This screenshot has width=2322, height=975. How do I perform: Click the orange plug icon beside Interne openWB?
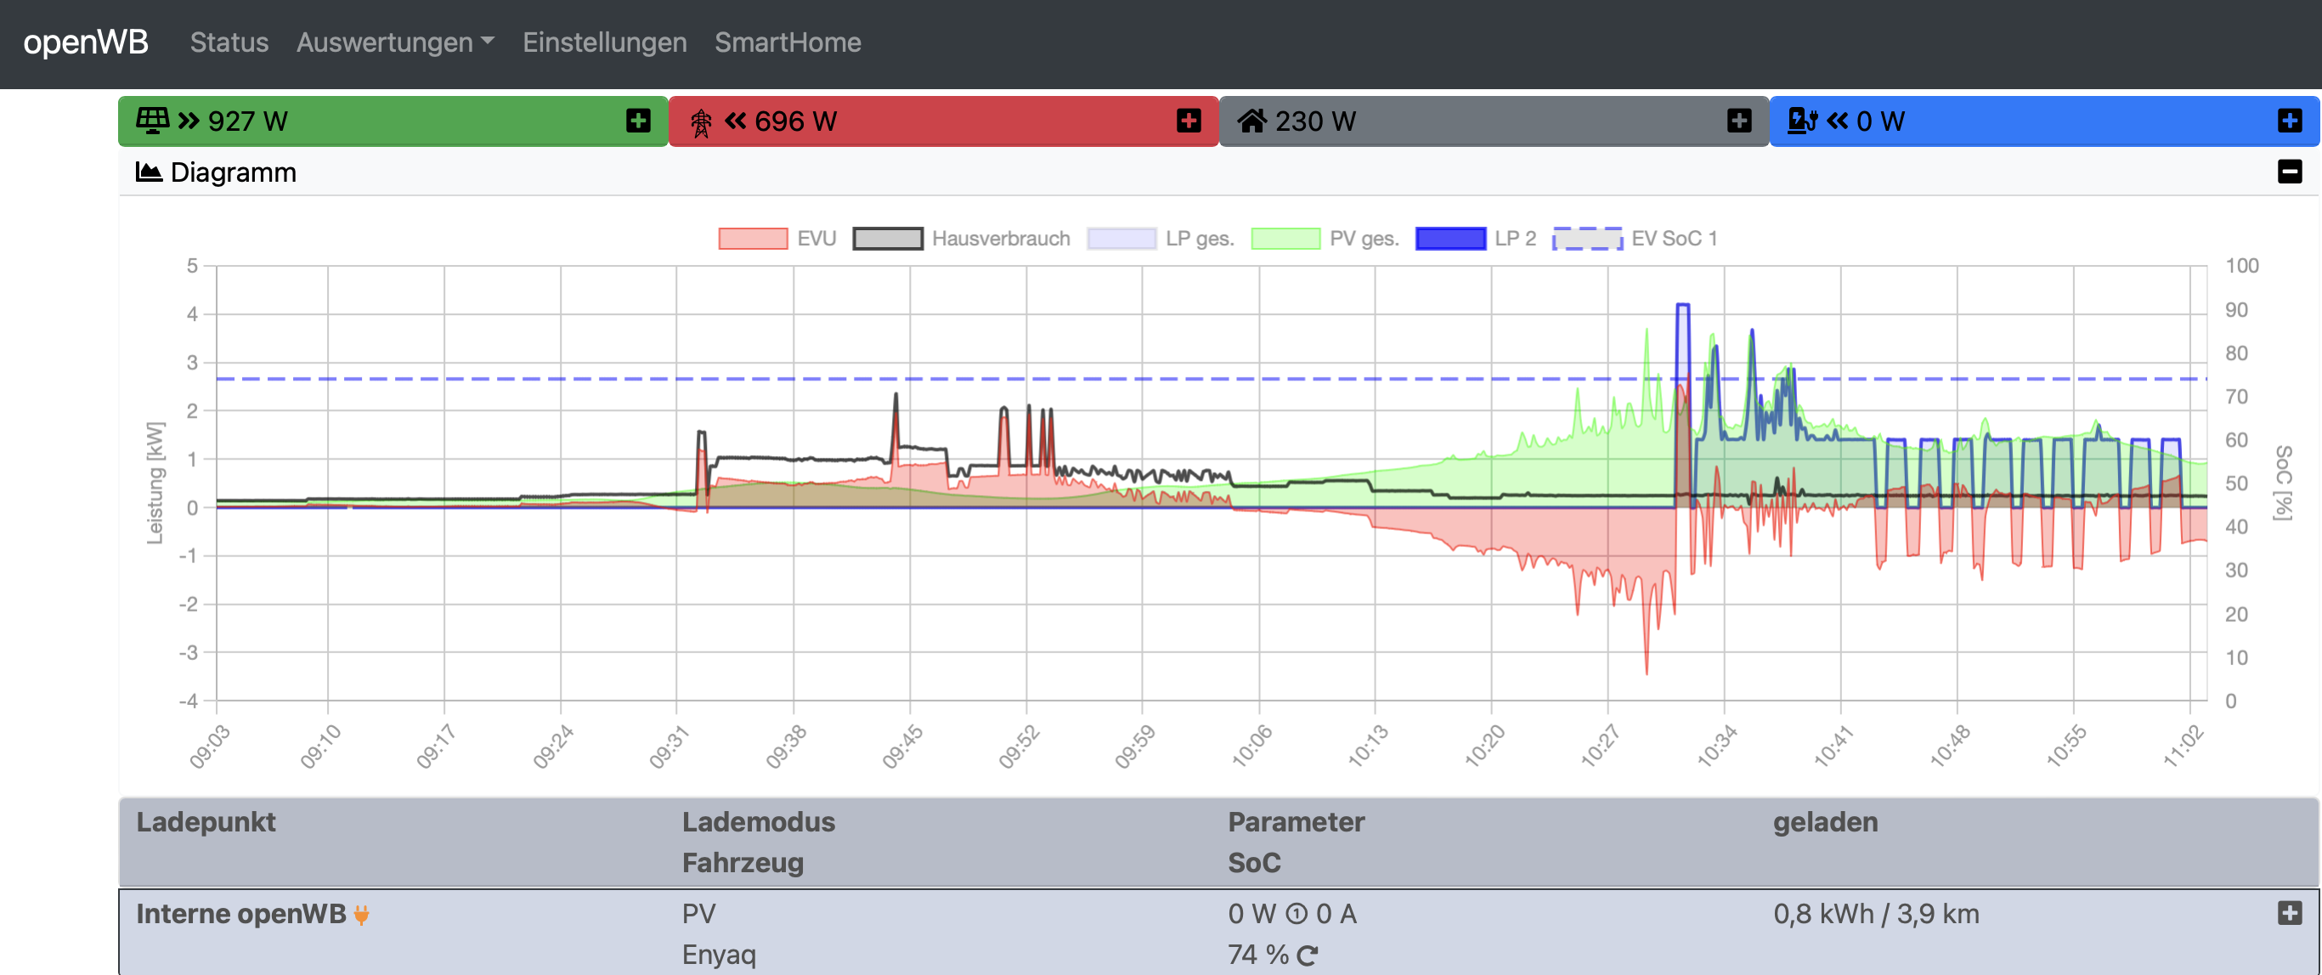361,915
